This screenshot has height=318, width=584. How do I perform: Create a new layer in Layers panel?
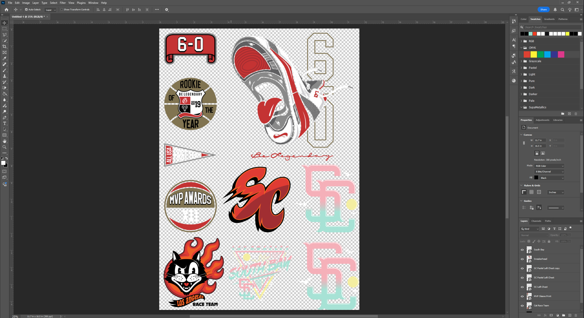coord(570,315)
